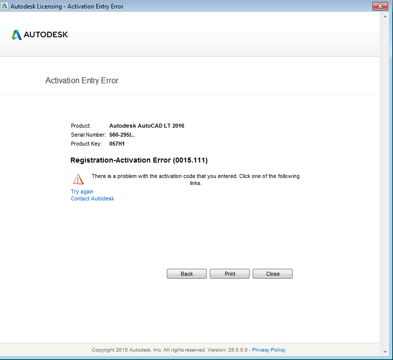This screenshot has height=360, width=393.
Task: Select the product key 057H1 text
Action: click(x=117, y=144)
